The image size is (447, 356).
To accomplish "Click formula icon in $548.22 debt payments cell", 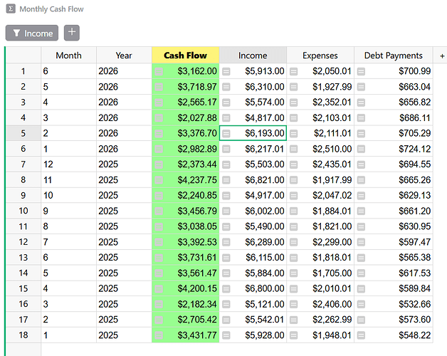I will 361,335.
